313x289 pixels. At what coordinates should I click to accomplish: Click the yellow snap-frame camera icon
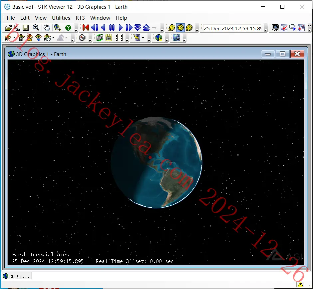point(109,38)
